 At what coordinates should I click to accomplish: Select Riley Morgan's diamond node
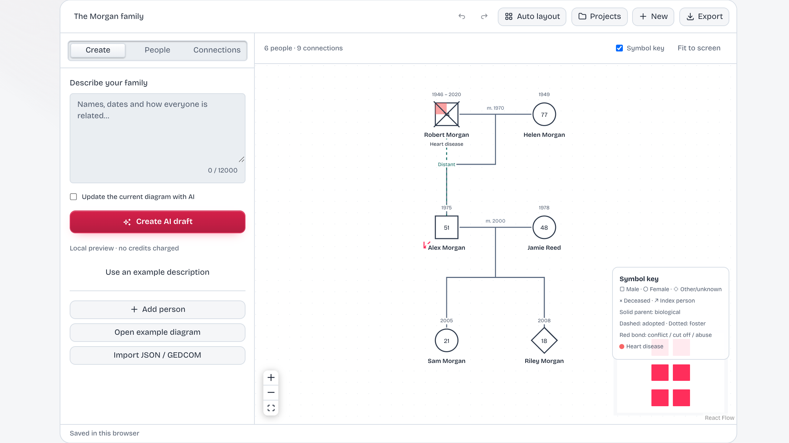click(544, 340)
